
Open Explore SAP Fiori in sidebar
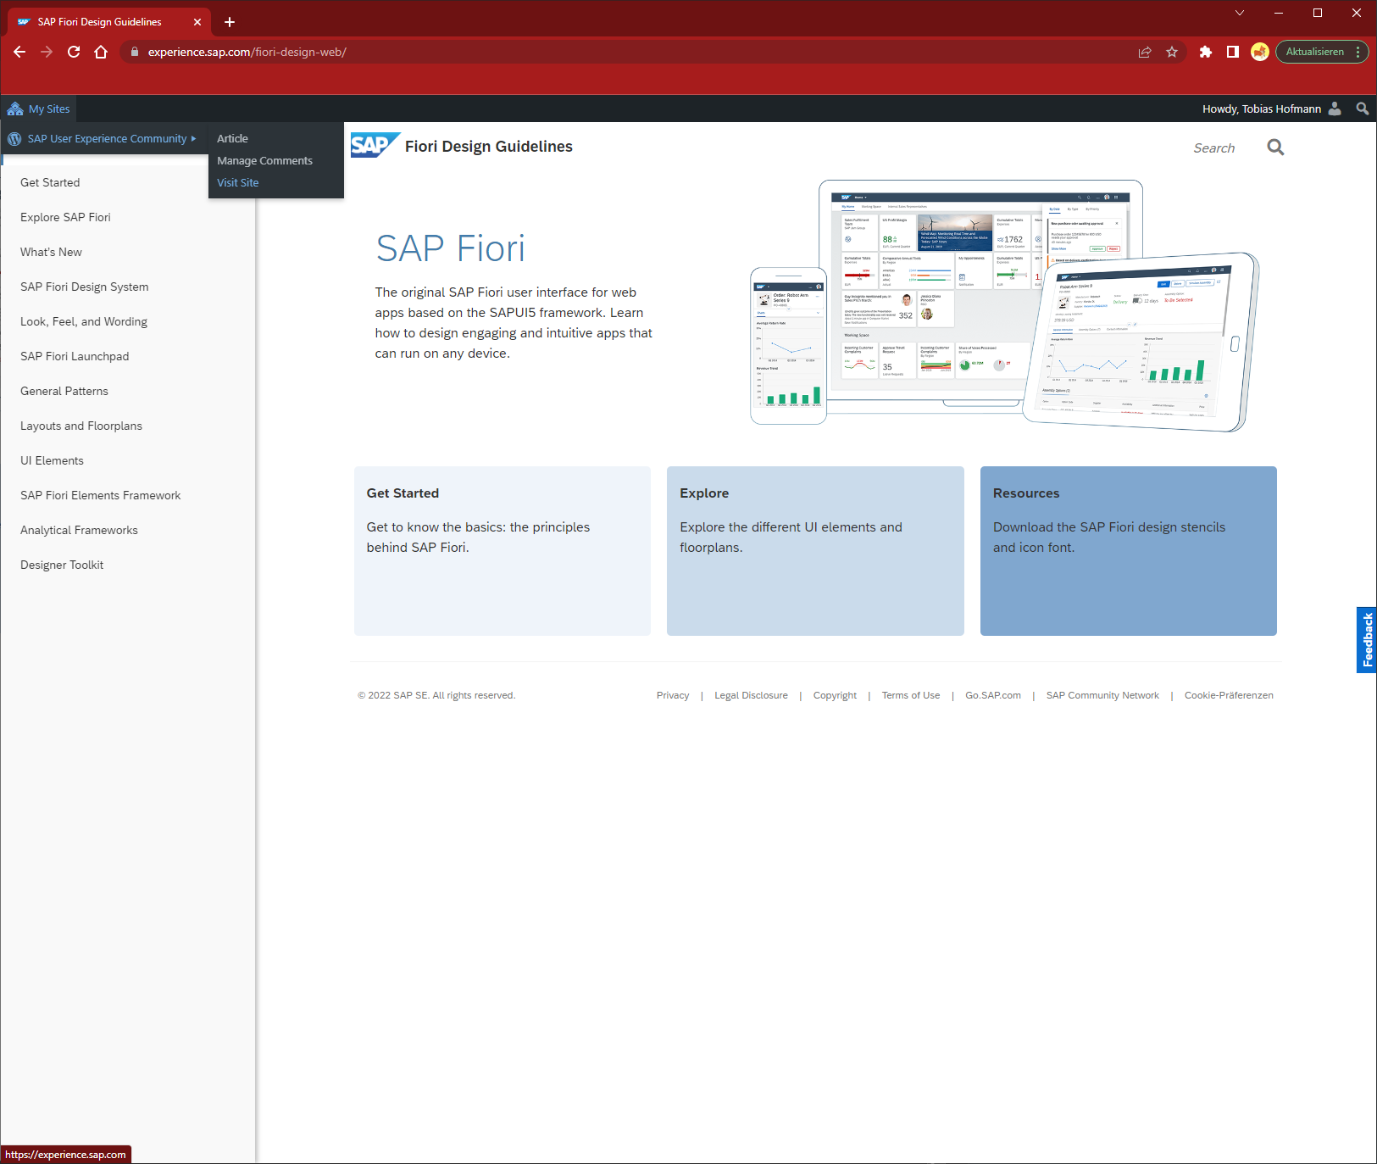click(65, 217)
